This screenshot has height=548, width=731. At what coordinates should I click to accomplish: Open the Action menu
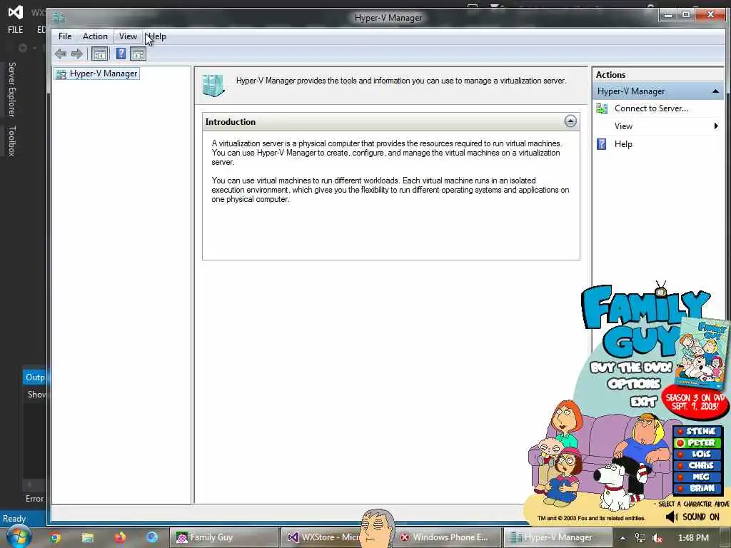pyautogui.click(x=95, y=36)
